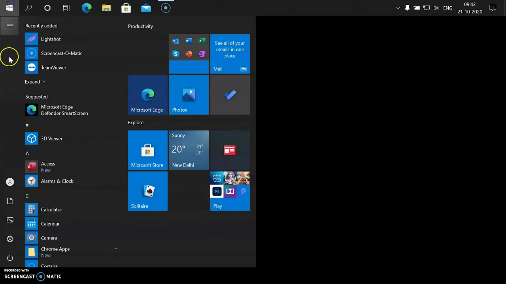
Task: Open the red News tile
Action: click(230, 150)
